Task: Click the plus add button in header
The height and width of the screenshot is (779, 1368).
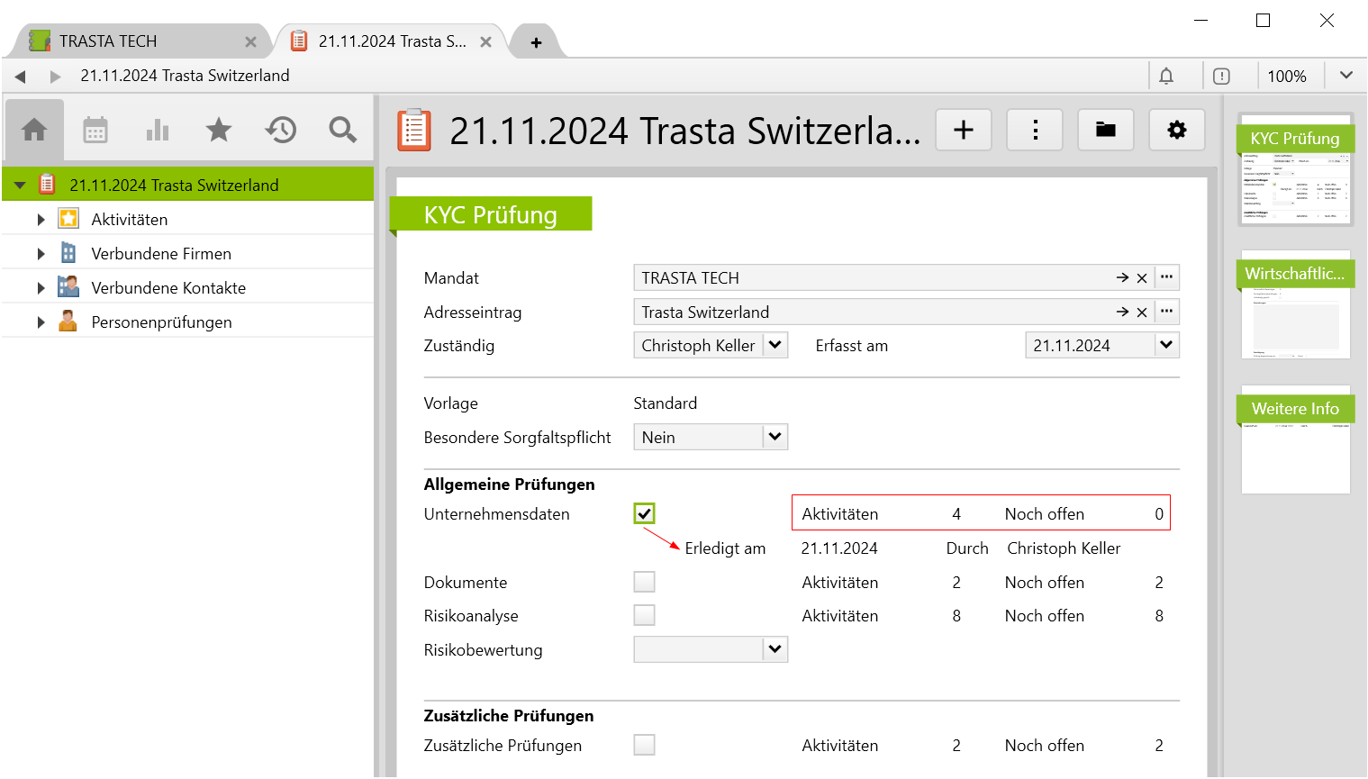Action: click(x=964, y=131)
